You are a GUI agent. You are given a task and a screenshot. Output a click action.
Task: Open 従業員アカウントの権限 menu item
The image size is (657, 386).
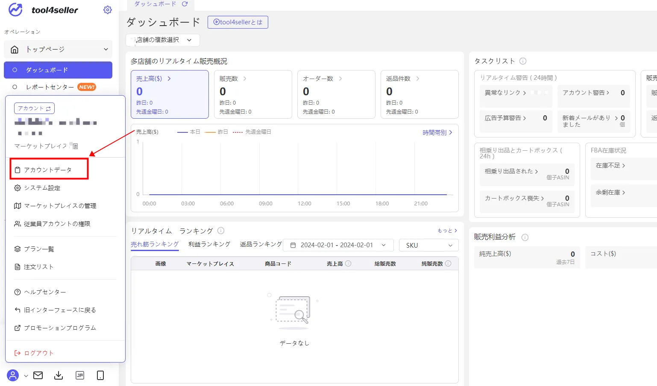pyautogui.click(x=57, y=224)
